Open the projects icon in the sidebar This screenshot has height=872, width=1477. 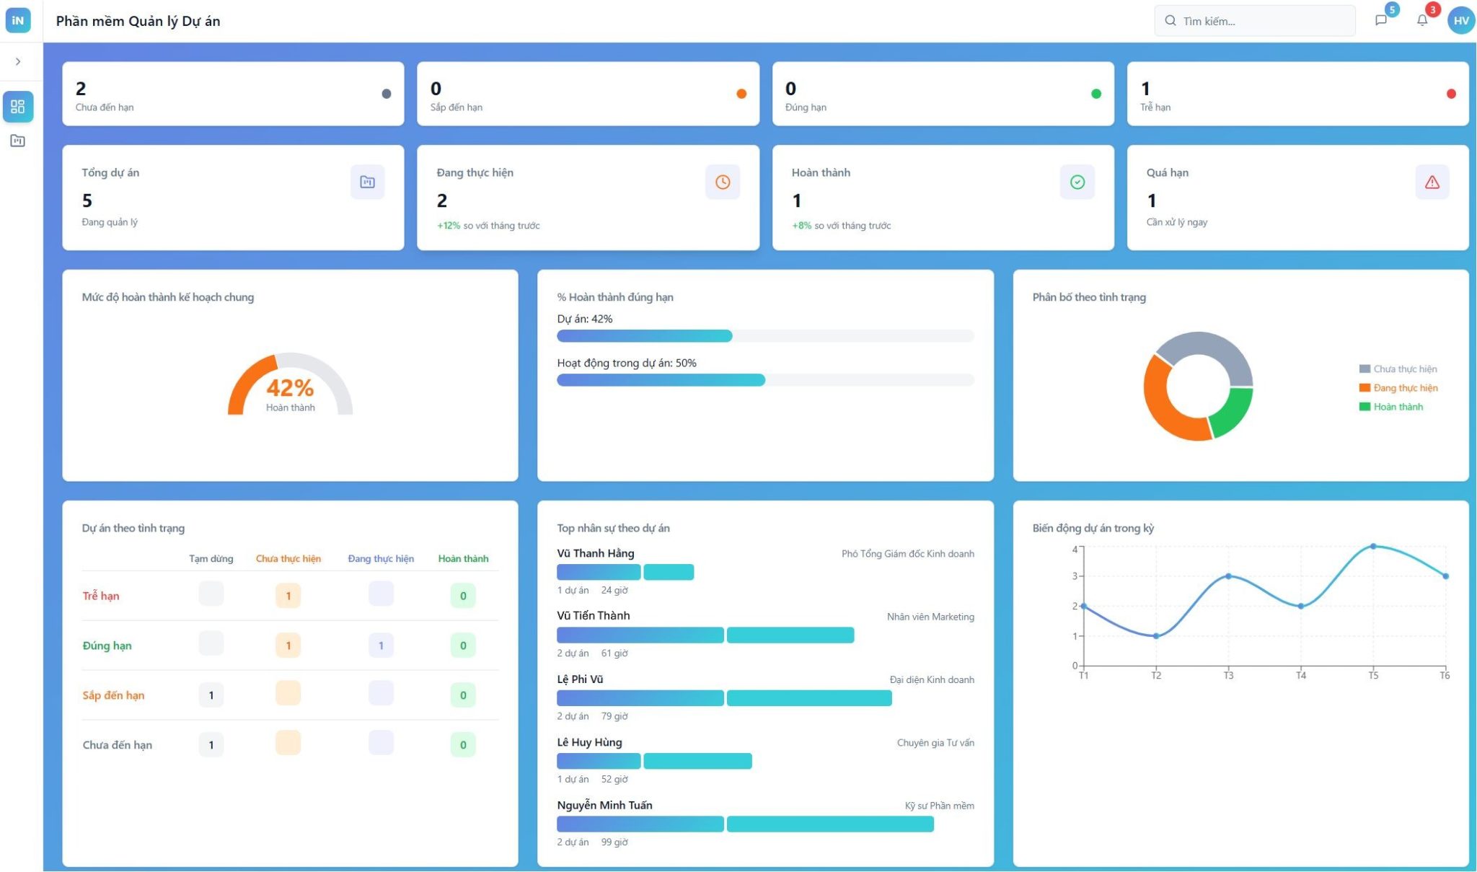click(x=18, y=140)
